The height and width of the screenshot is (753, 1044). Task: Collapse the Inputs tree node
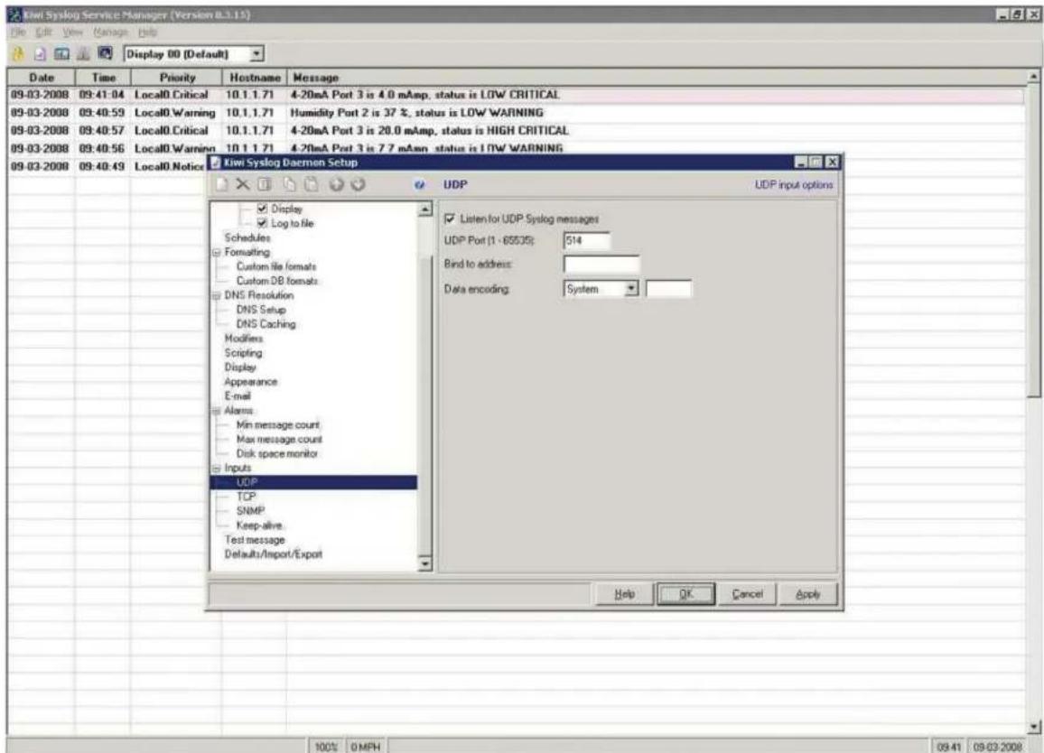point(217,468)
